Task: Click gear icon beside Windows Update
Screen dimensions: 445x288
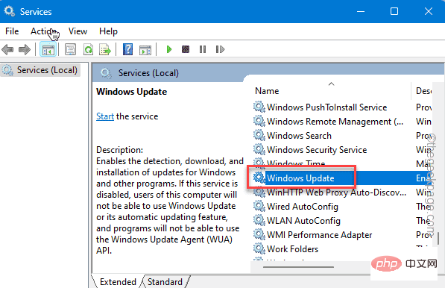Action: click(x=259, y=178)
